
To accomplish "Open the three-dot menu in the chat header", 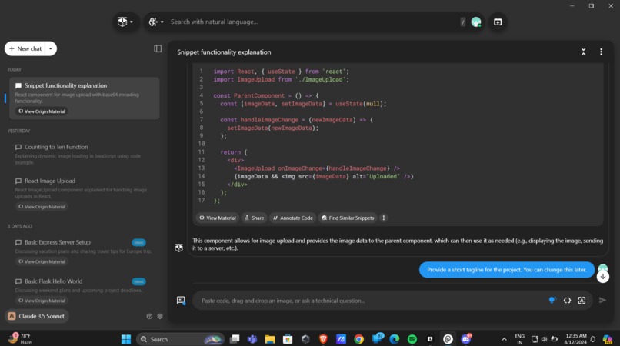I will pyautogui.click(x=601, y=52).
